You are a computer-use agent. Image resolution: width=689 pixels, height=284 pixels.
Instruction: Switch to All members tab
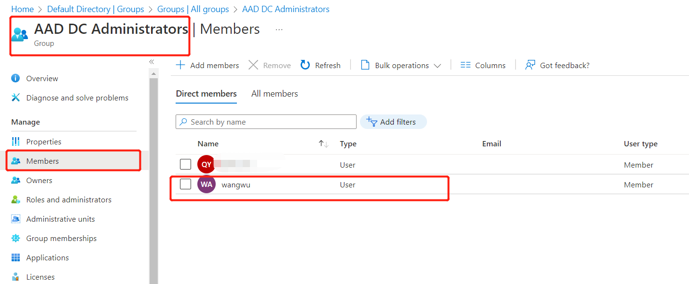pyautogui.click(x=275, y=94)
